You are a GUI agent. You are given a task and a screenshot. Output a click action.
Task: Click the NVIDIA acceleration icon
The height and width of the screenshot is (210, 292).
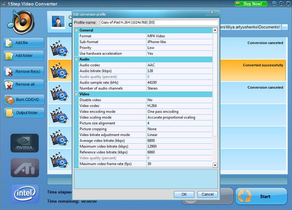point(25,143)
